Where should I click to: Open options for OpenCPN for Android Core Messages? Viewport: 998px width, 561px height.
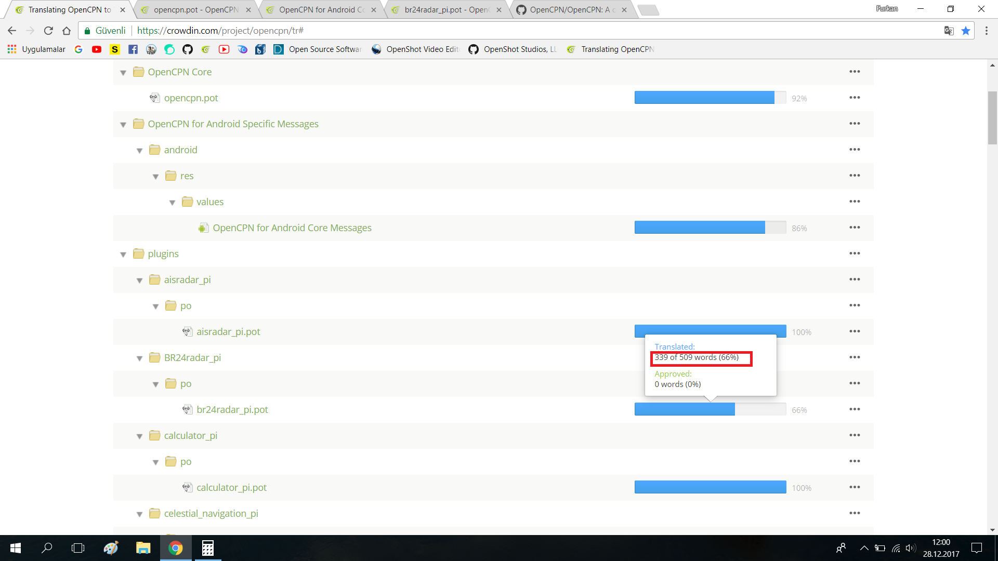[x=855, y=228]
